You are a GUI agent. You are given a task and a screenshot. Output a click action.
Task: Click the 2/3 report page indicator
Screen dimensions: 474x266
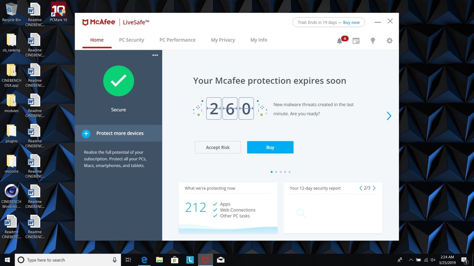pos(367,188)
